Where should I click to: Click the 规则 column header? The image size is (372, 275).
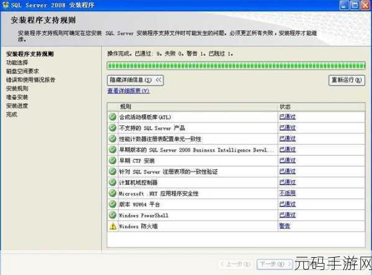125,107
